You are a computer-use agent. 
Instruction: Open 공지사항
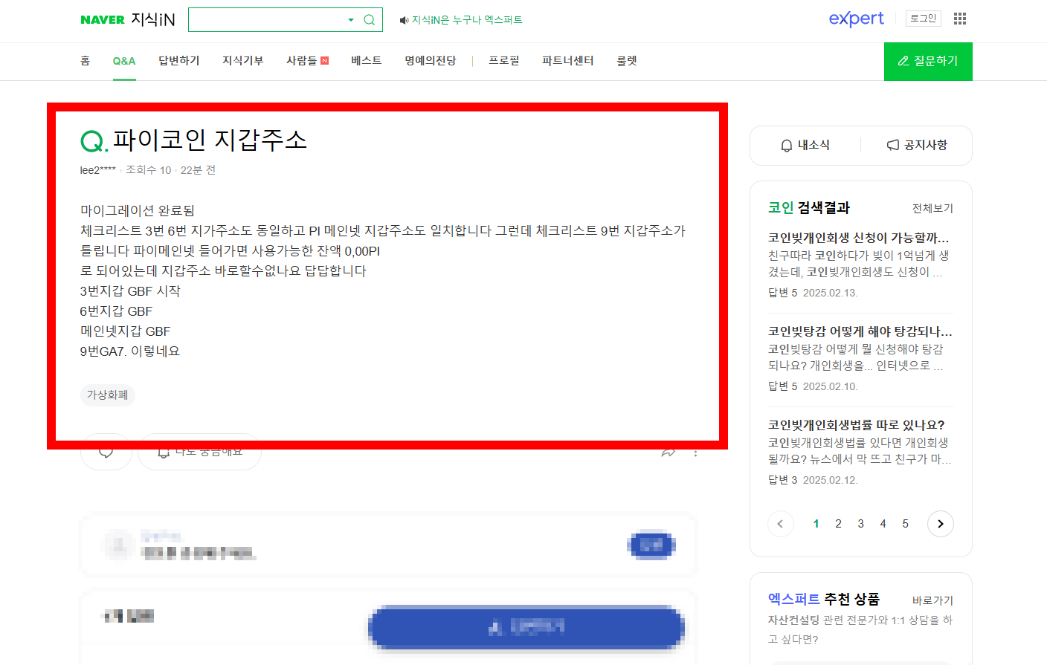[917, 146]
